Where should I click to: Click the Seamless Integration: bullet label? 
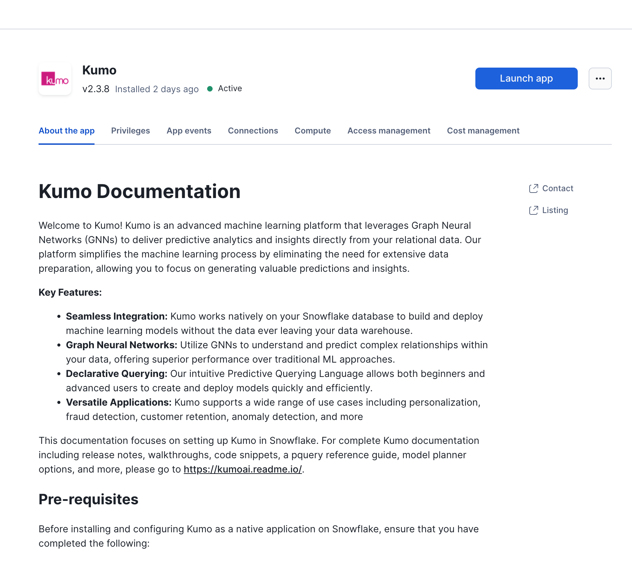pyautogui.click(x=117, y=317)
